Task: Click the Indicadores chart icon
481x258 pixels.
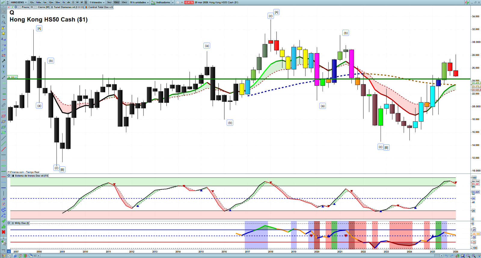Action: 153,2
